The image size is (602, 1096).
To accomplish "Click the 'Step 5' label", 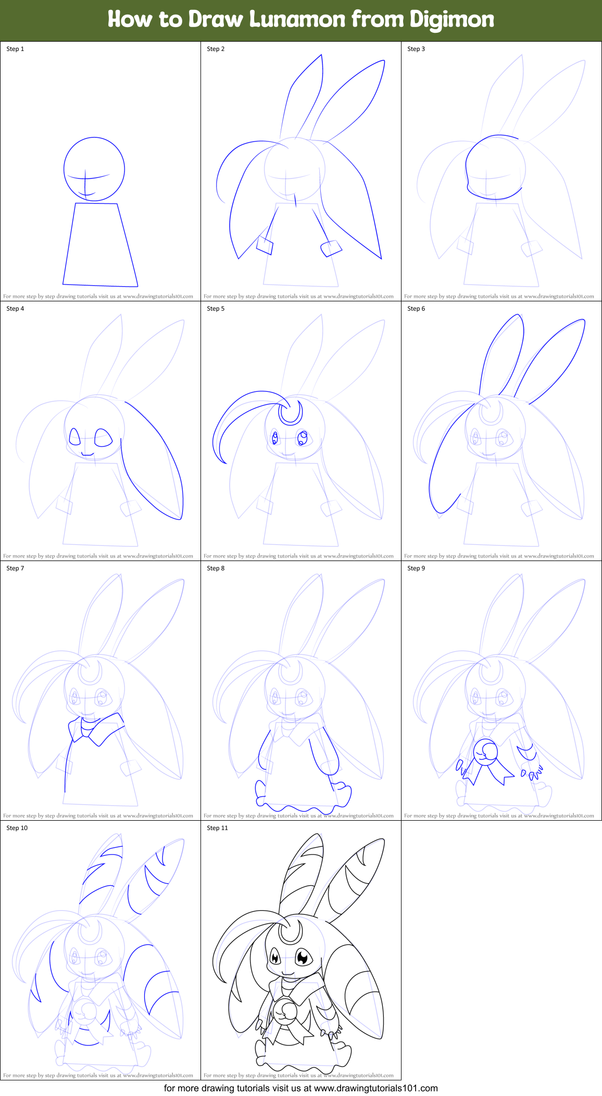I will pos(216,309).
